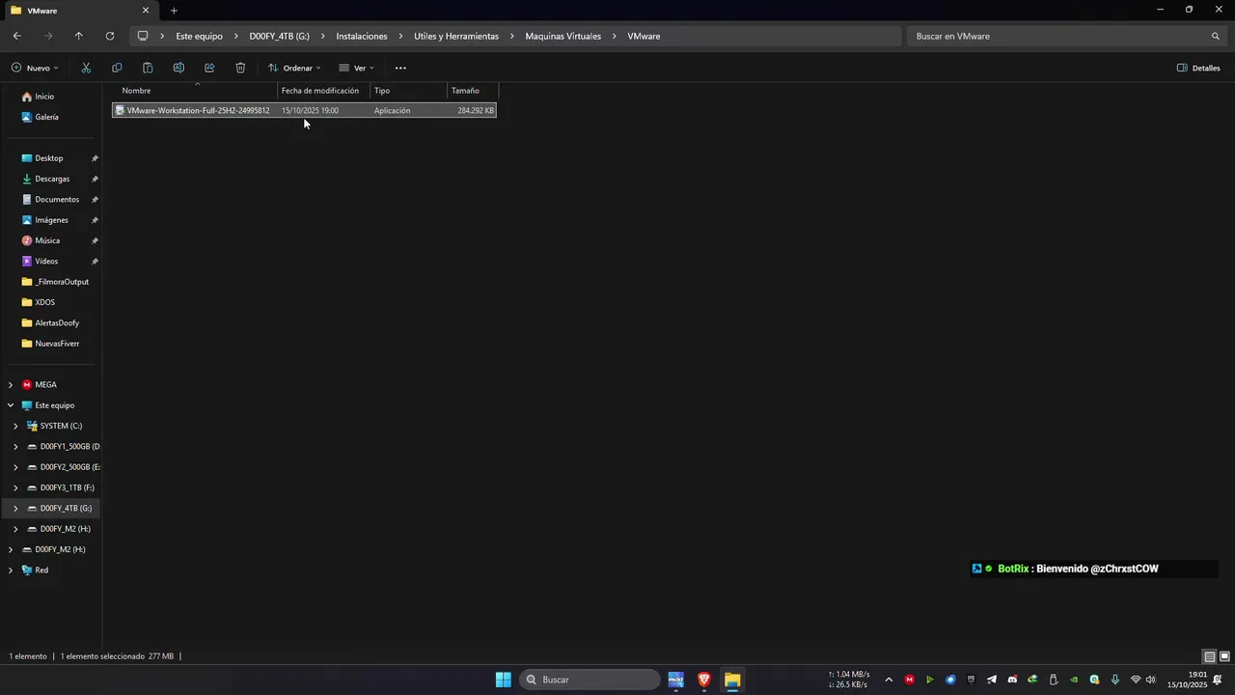Open Inicio in navigation pane
The image size is (1235, 695).
(44, 97)
